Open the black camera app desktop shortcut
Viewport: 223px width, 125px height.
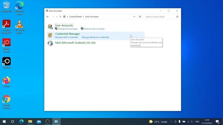pos(7,62)
